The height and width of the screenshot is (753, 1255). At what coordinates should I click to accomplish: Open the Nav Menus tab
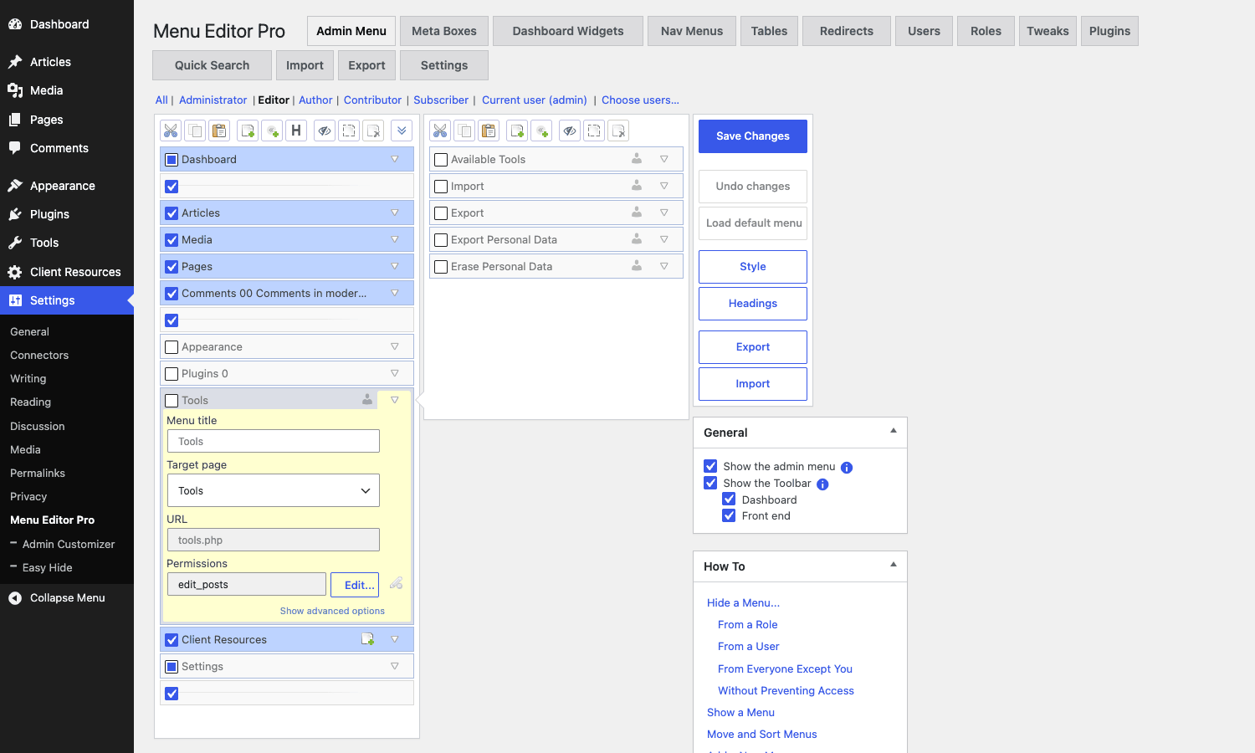(692, 31)
